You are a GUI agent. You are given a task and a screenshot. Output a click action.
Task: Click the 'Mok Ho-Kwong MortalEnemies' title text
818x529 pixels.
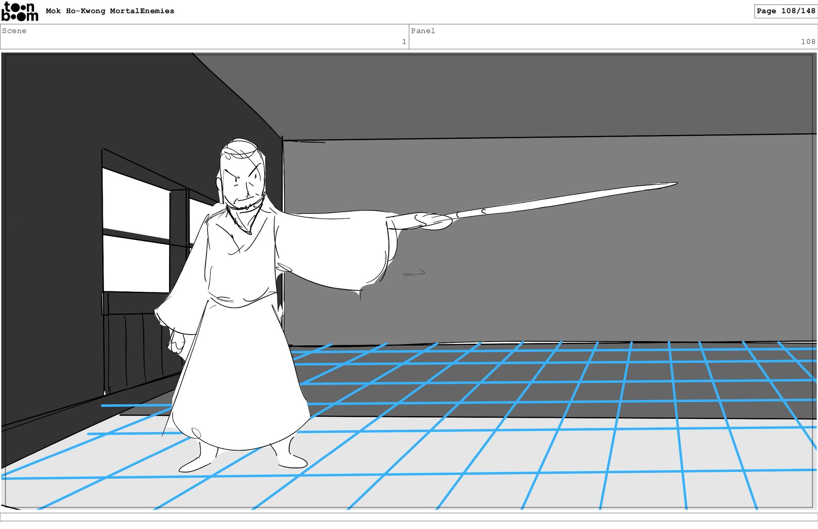pos(110,11)
